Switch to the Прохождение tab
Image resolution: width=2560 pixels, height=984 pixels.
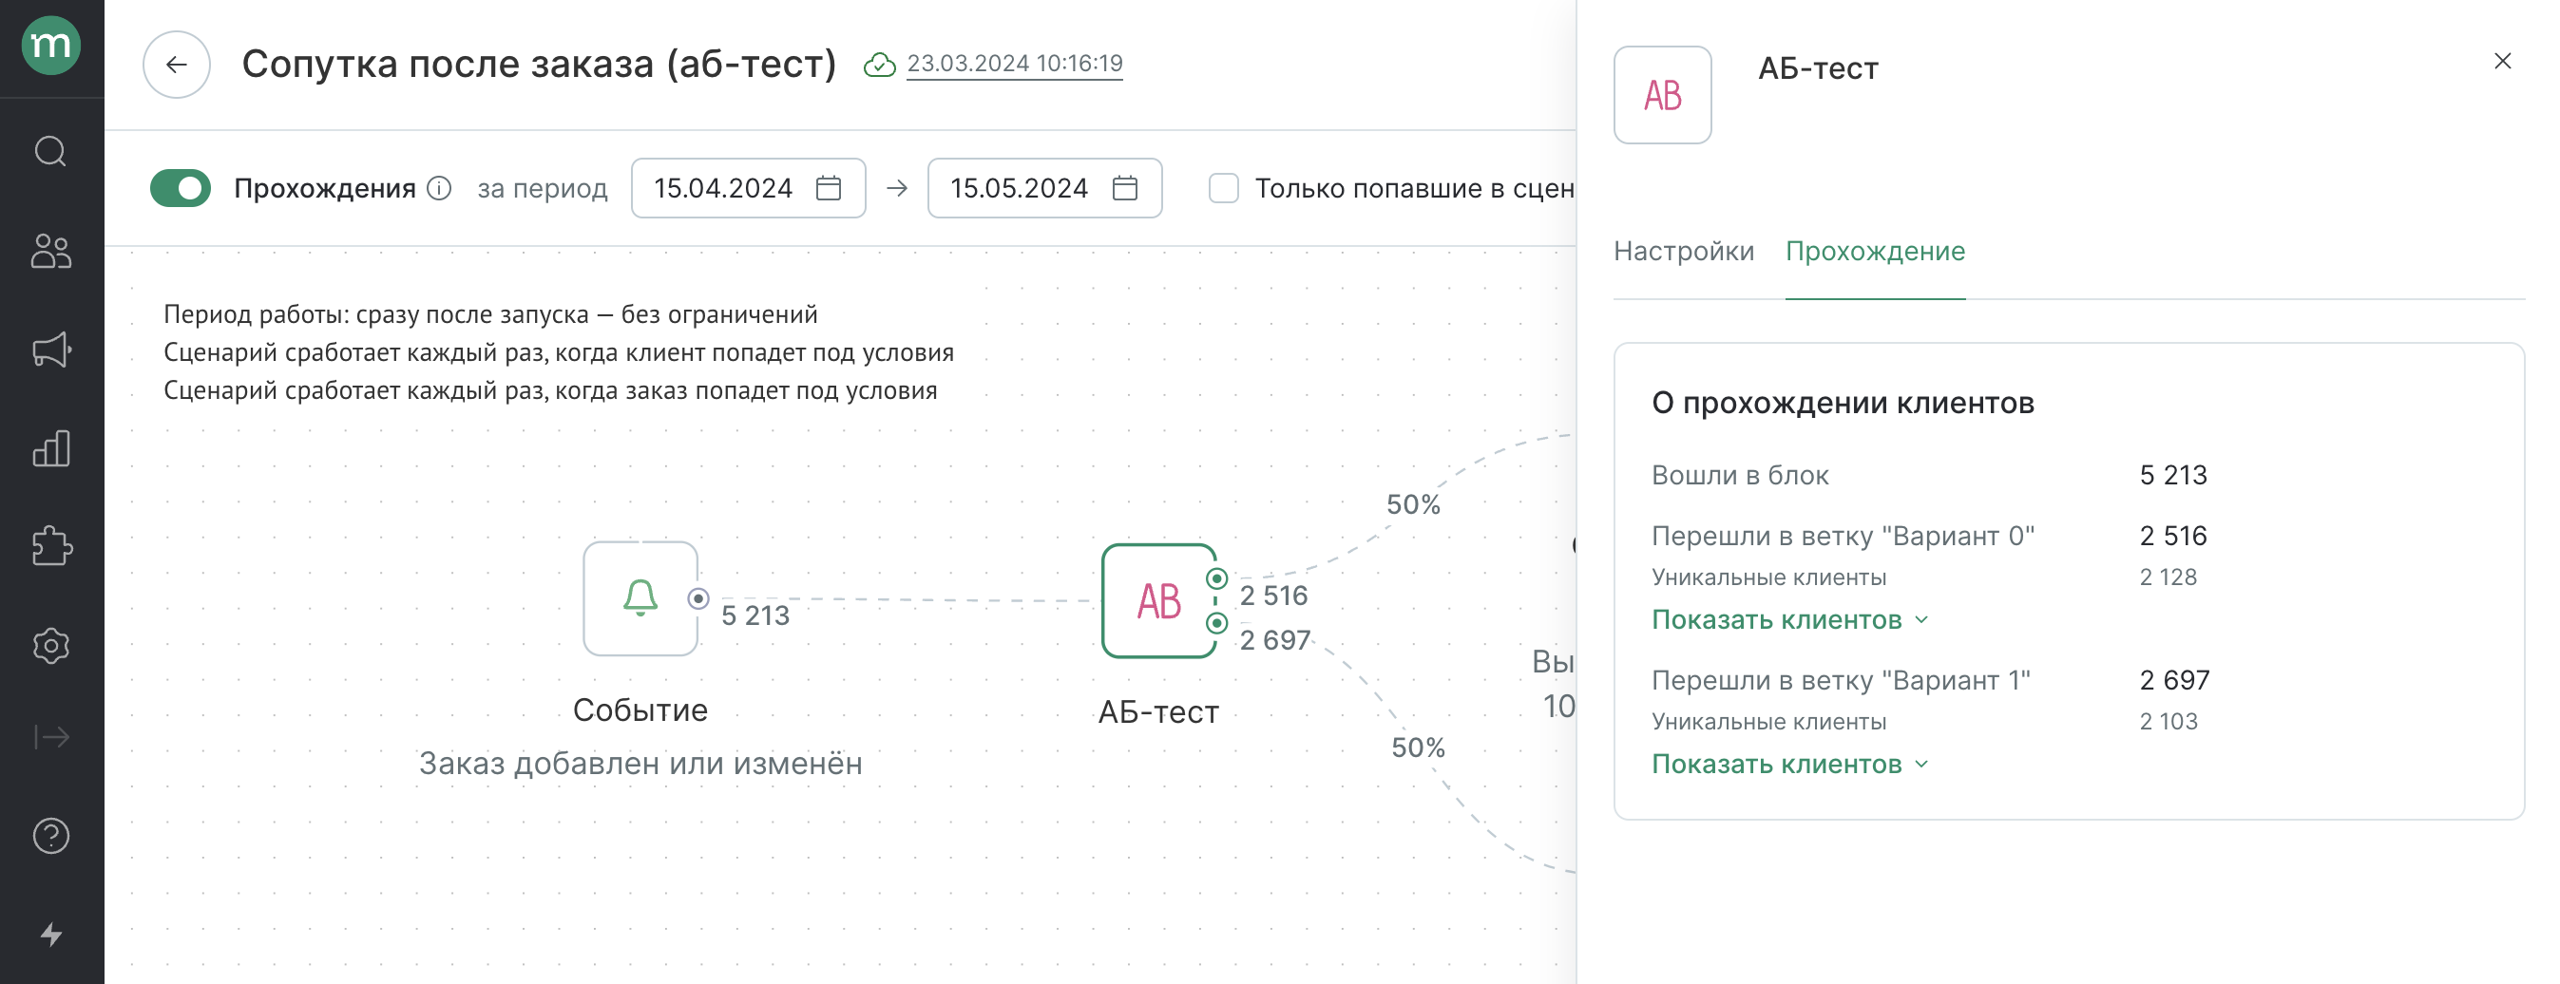point(1875,250)
